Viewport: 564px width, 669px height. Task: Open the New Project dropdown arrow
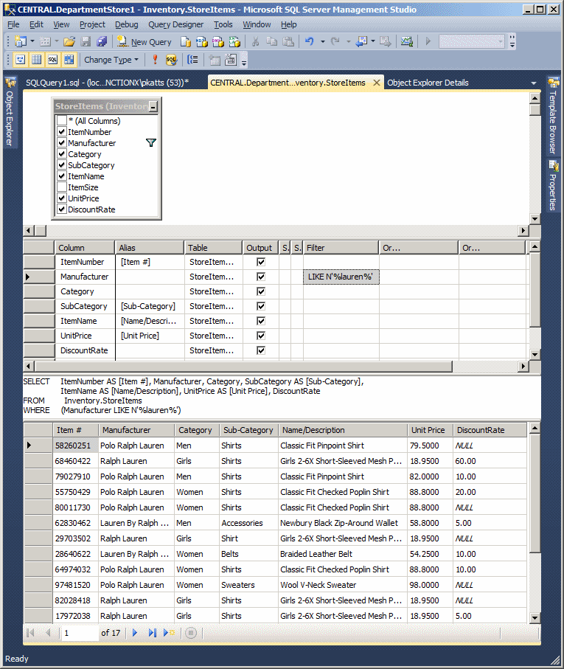pyautogui.click(x=32, y=41)
